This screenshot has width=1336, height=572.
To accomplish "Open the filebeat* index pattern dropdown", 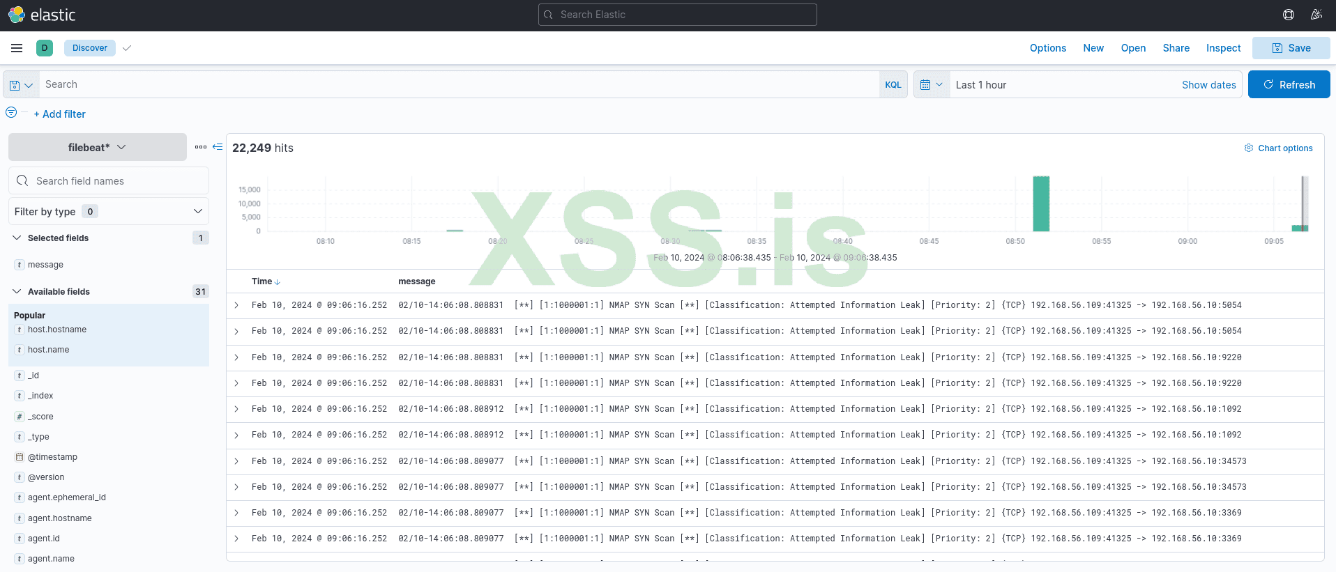I will click(x=98, y=147).
